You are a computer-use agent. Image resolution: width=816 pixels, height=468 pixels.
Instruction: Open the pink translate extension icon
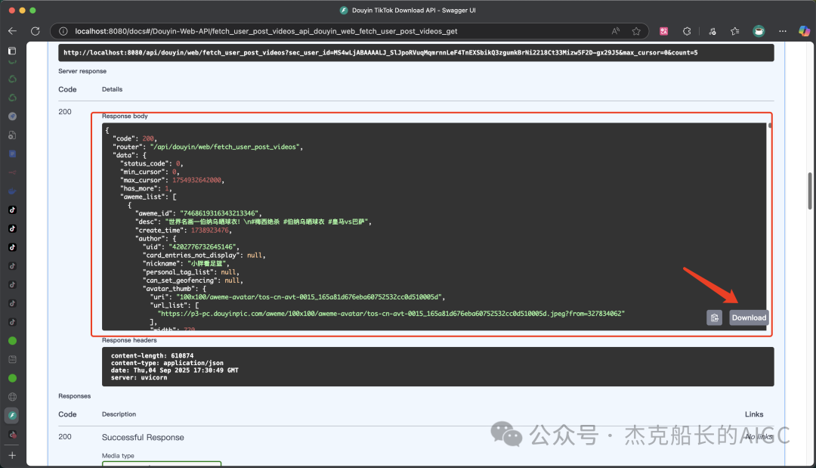click(x=663, y=31)
